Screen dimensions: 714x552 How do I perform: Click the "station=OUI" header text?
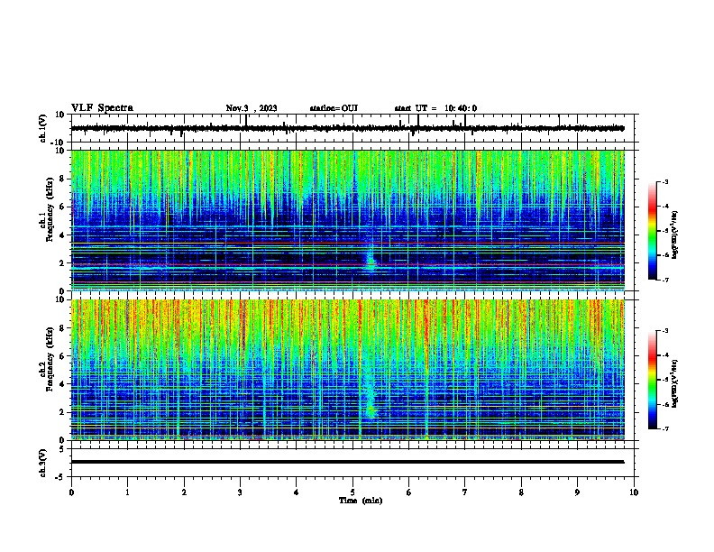click(334, 108)
